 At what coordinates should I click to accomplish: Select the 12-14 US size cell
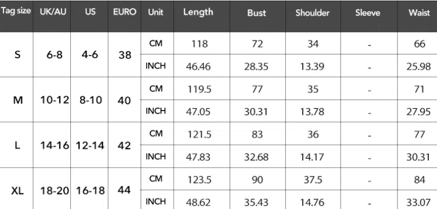click(x=90, y=145)
